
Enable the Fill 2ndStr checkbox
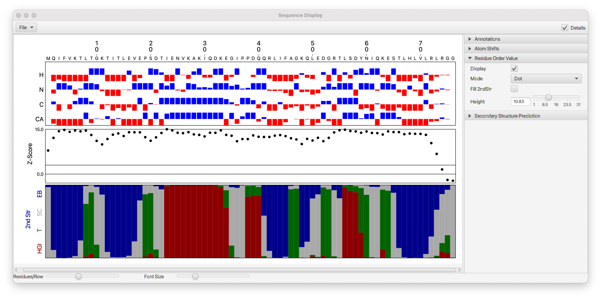[514, 89]
